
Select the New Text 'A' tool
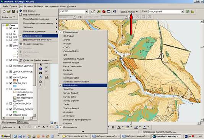point(44,127)
